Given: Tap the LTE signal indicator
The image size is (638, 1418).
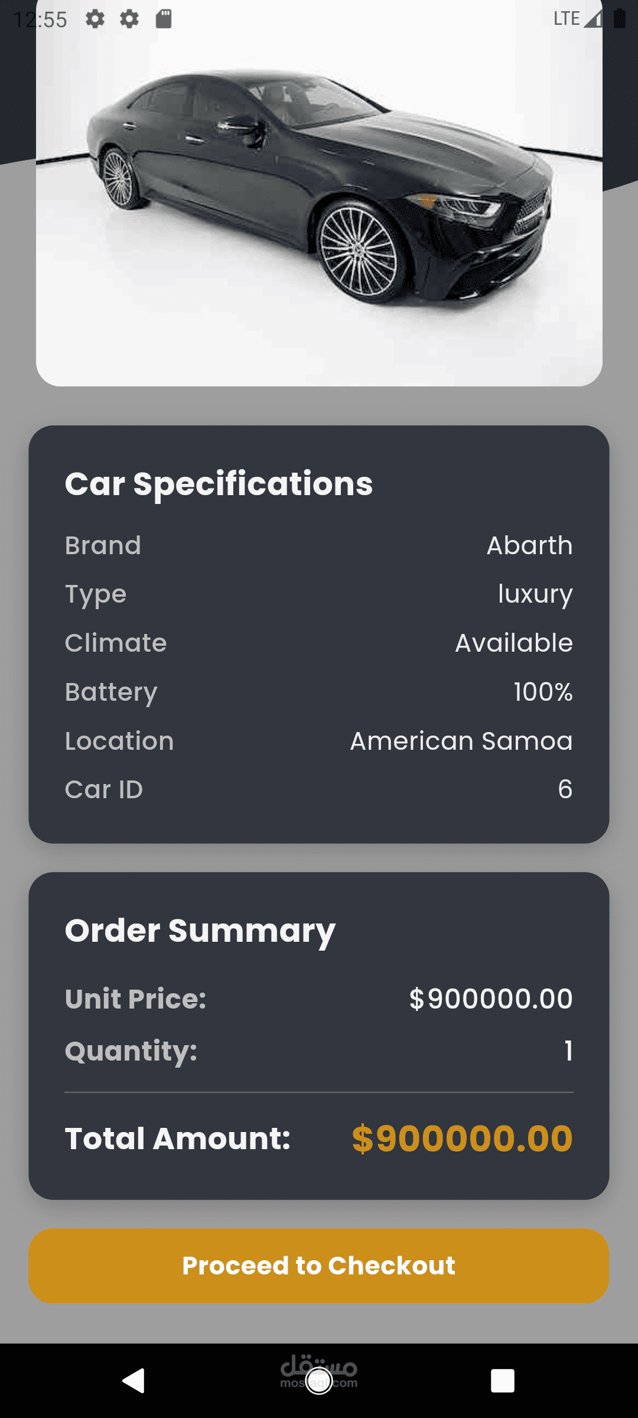Looking at the screenshot, I should point(578,18).
